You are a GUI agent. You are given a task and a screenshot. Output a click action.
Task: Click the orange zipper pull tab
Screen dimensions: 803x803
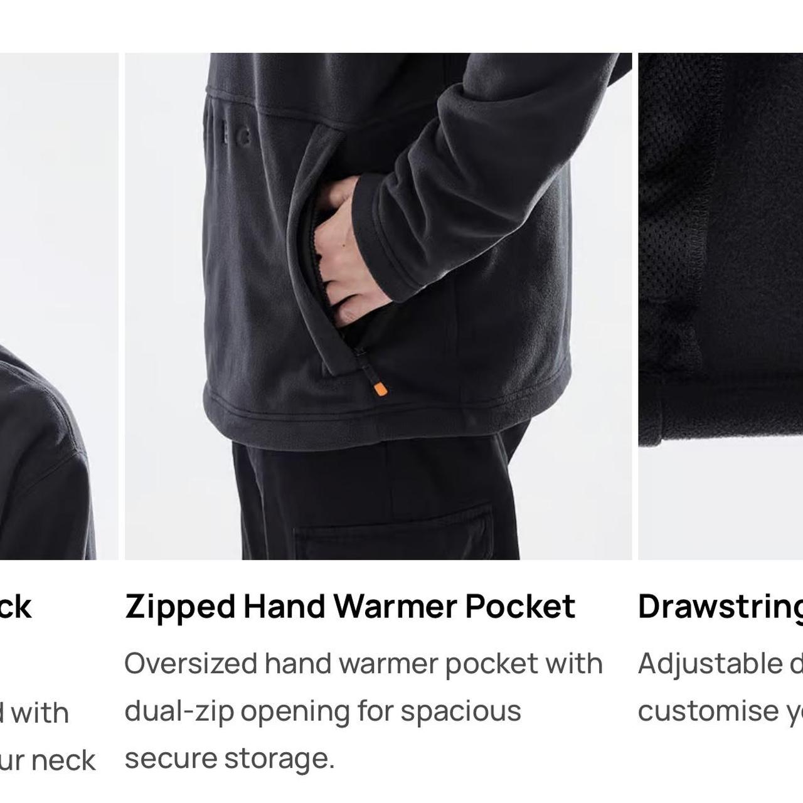click(x=379, y=389)
